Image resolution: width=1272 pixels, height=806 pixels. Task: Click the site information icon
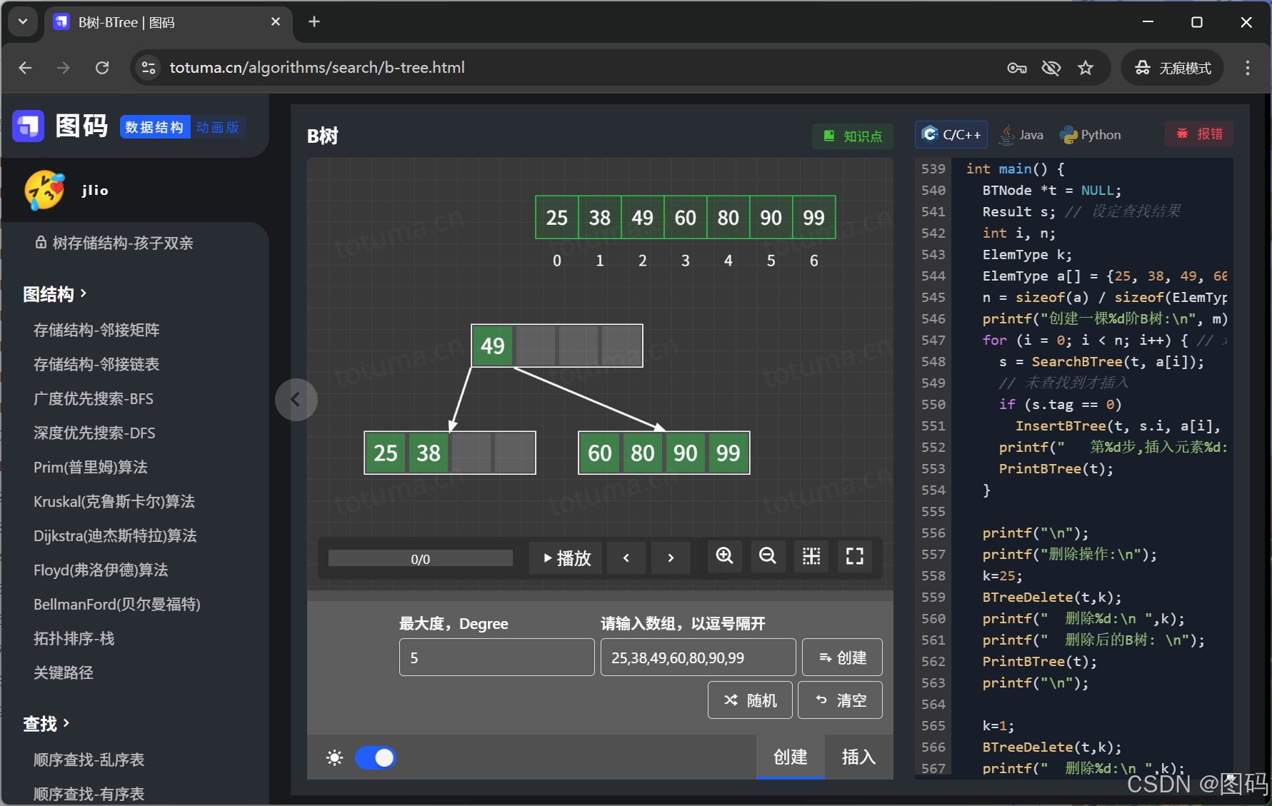[148, 67]
